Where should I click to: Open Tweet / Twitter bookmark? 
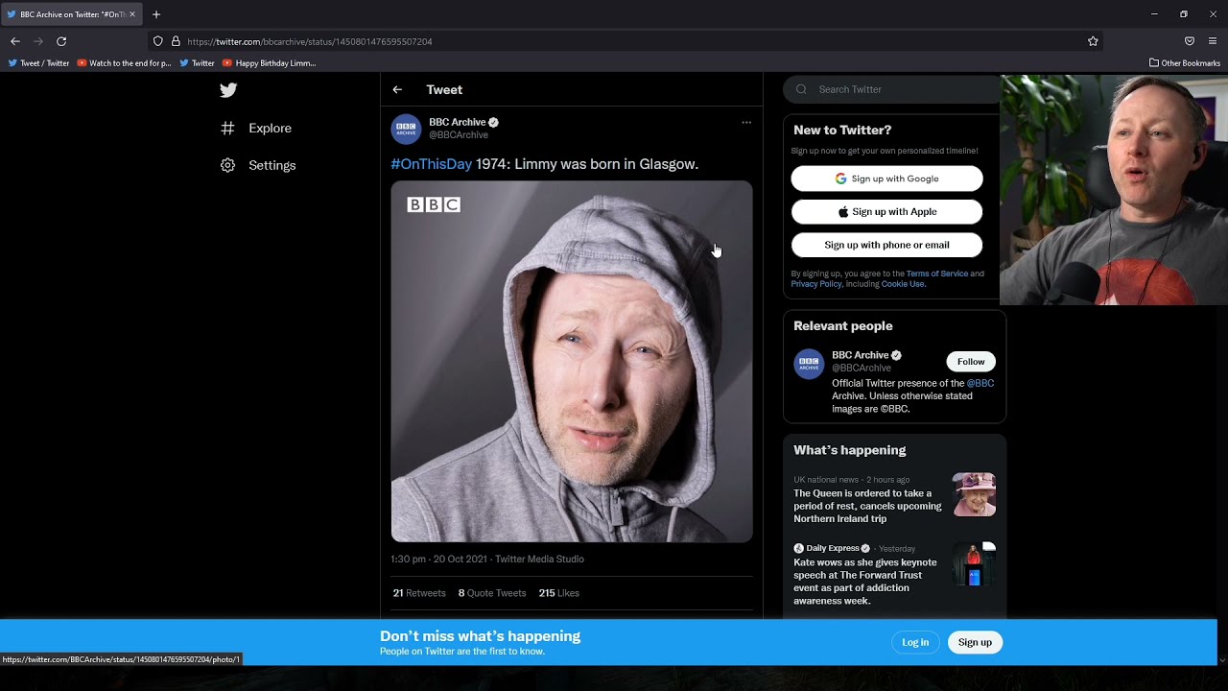(39, 63)
